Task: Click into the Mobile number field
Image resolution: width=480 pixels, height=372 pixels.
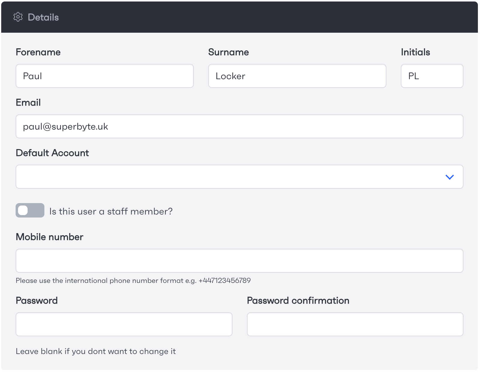Action: (x=239, y=261)
